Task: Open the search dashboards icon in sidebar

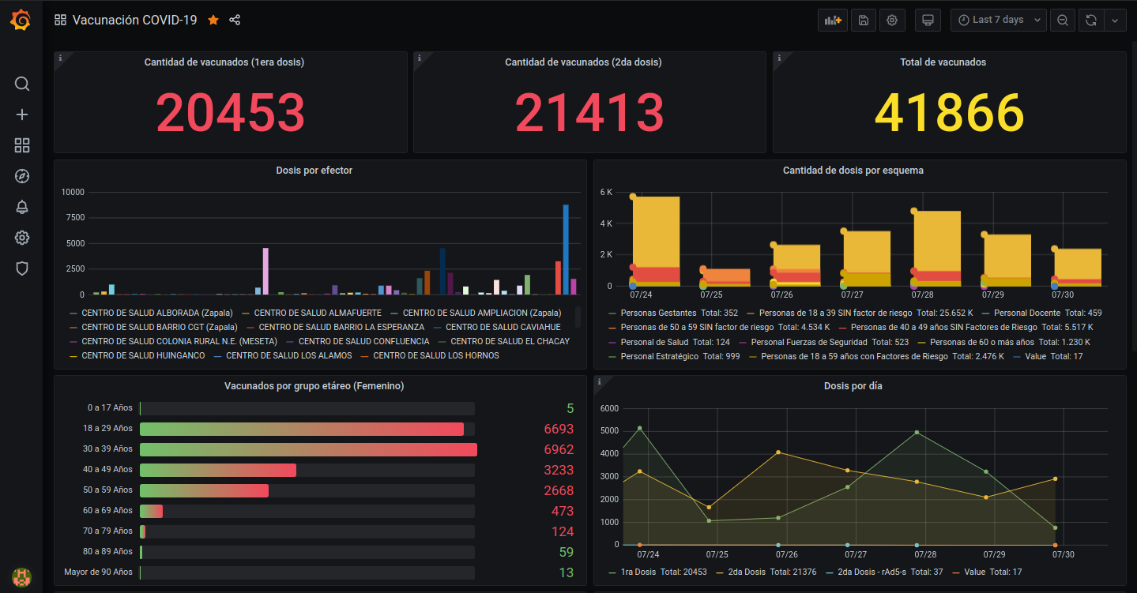Action: [x=22, y=84]
